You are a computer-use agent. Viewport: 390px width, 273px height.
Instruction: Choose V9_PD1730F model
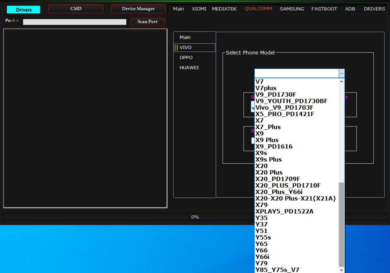297,94
